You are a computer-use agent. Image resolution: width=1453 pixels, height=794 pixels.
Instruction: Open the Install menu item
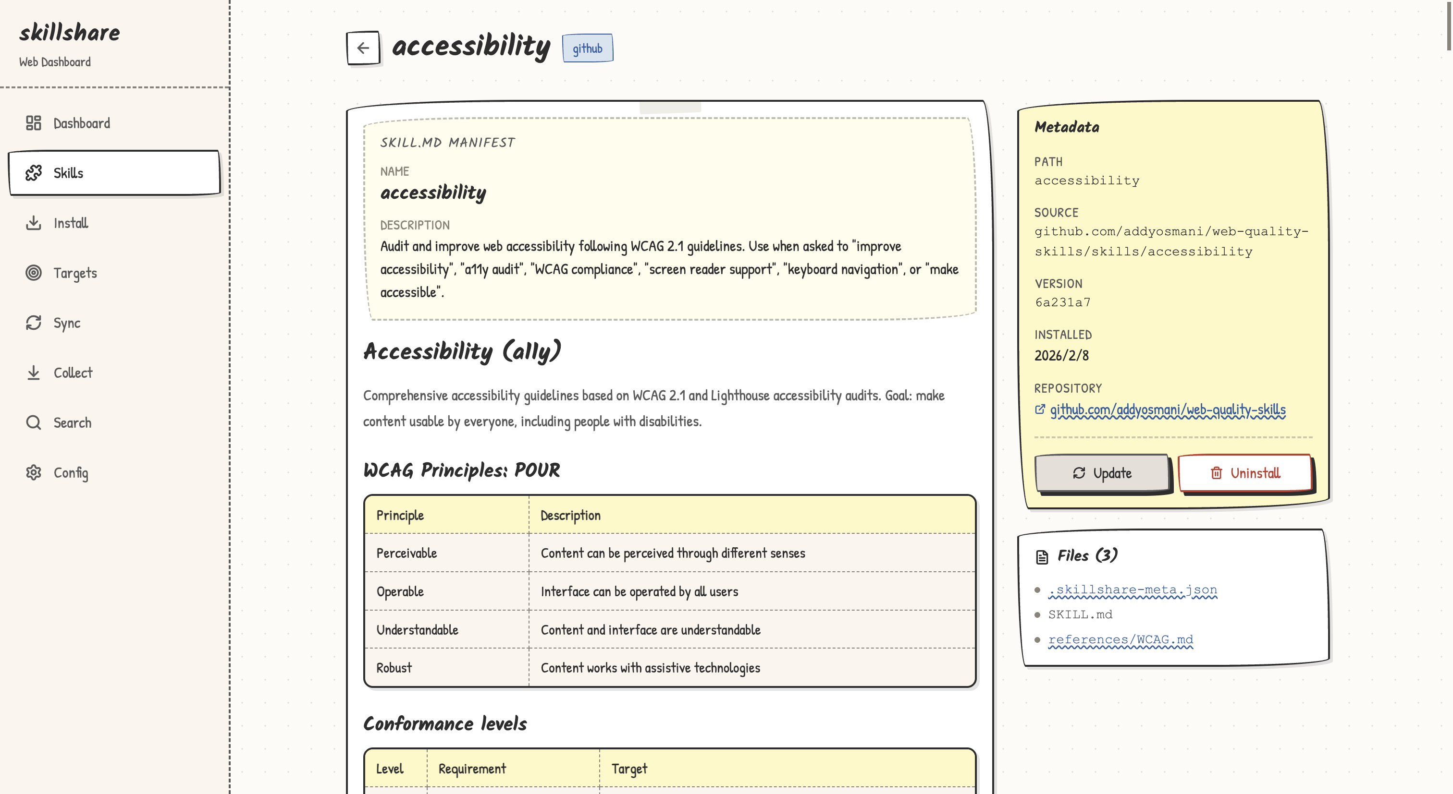click(x=71, y=223)
